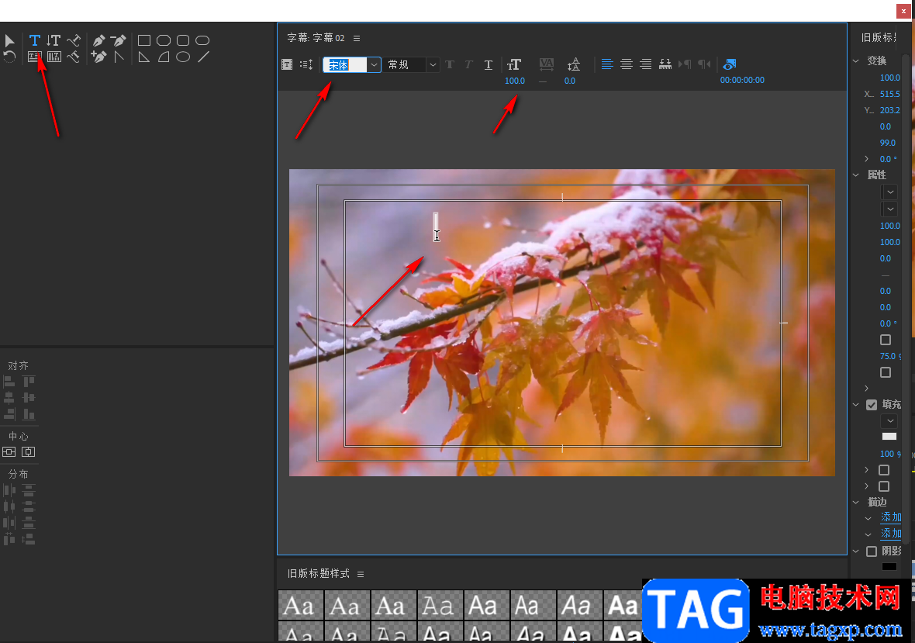Screen dimensions: 915x643
Task: Select the Rounded Rectangle (pill) tool
Action: click(x=202, y=40)
